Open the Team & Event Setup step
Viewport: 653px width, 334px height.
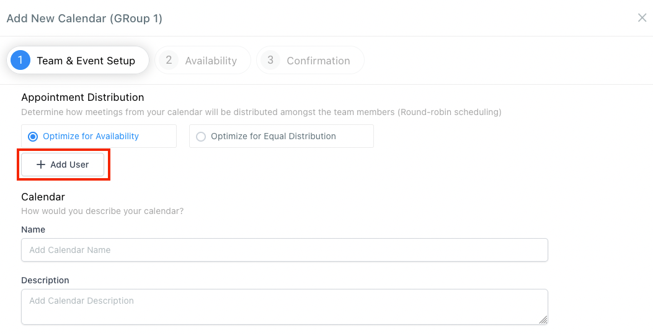(x=86, y=61)
